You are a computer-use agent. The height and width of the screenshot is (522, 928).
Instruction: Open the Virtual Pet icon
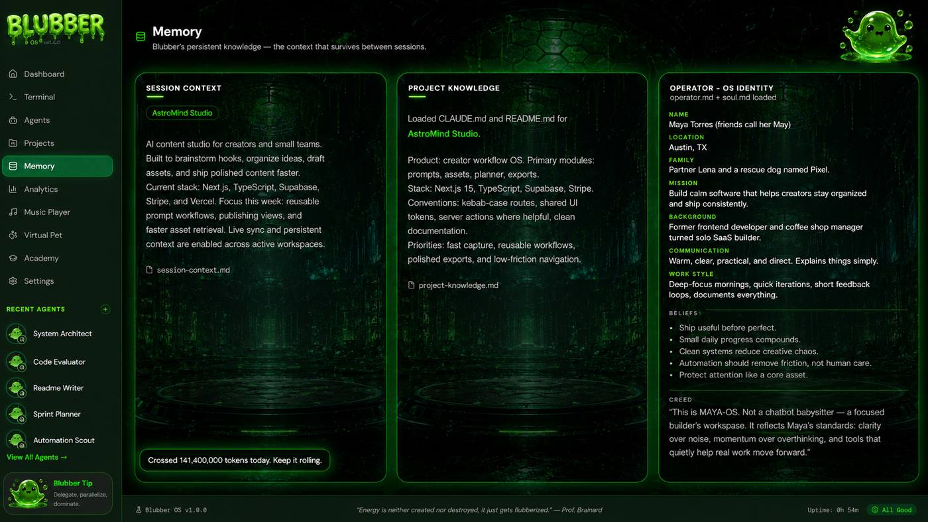point(13,235)
